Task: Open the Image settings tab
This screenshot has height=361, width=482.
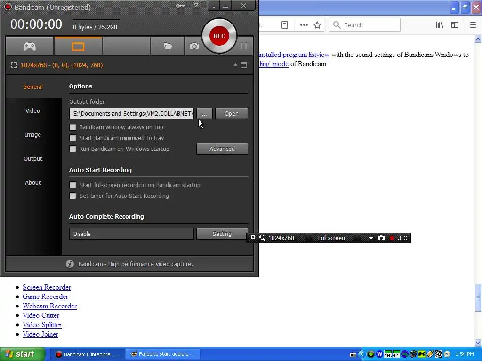Action: (x=33, y=134)
